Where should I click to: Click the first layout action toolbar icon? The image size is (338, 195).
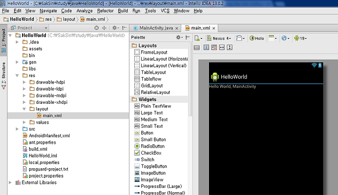tap(197, 47)
